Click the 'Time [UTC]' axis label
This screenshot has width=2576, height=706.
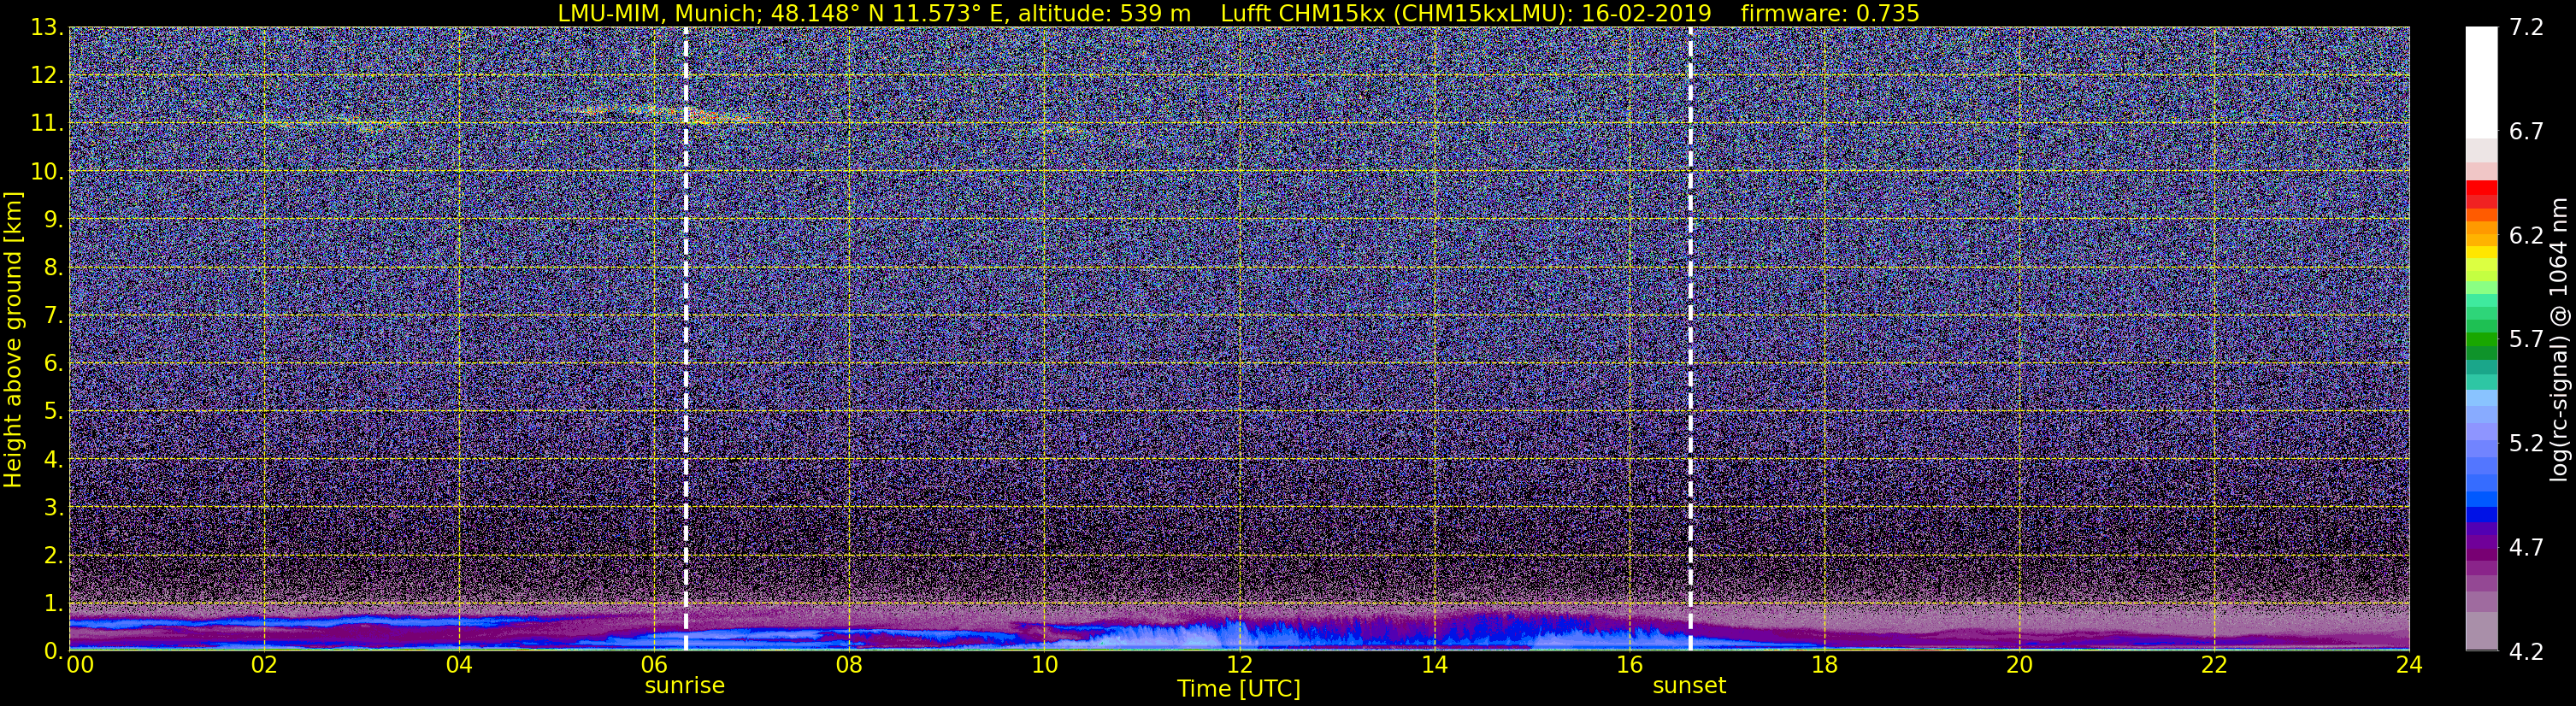coord(1239,689)
